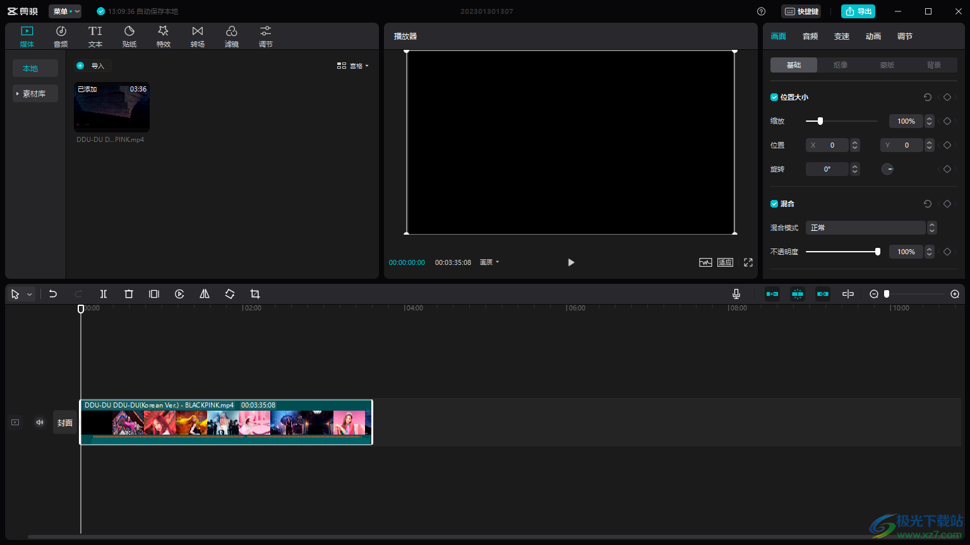Open the 音频 tab in top toolbar
This screenshot has width=970, height=545.
tap(61, 37)
